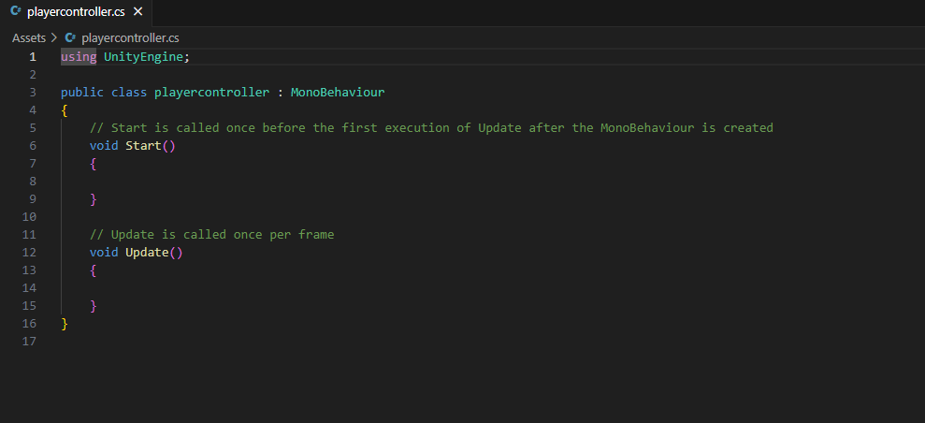
Task: Close the playercontroller.cs editor tab
Action: pyautogui.click(x=138, y=13)
